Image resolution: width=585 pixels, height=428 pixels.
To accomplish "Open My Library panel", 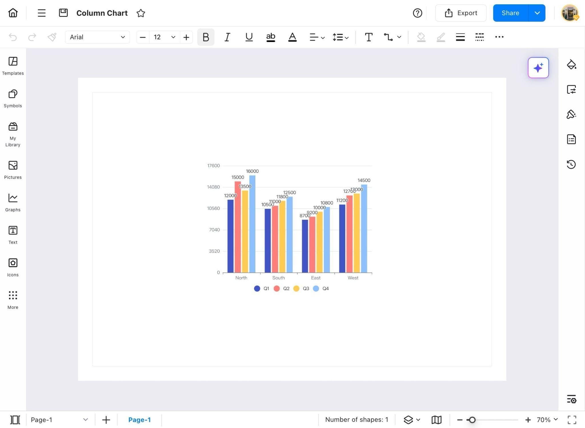I will tap(13, 134).
